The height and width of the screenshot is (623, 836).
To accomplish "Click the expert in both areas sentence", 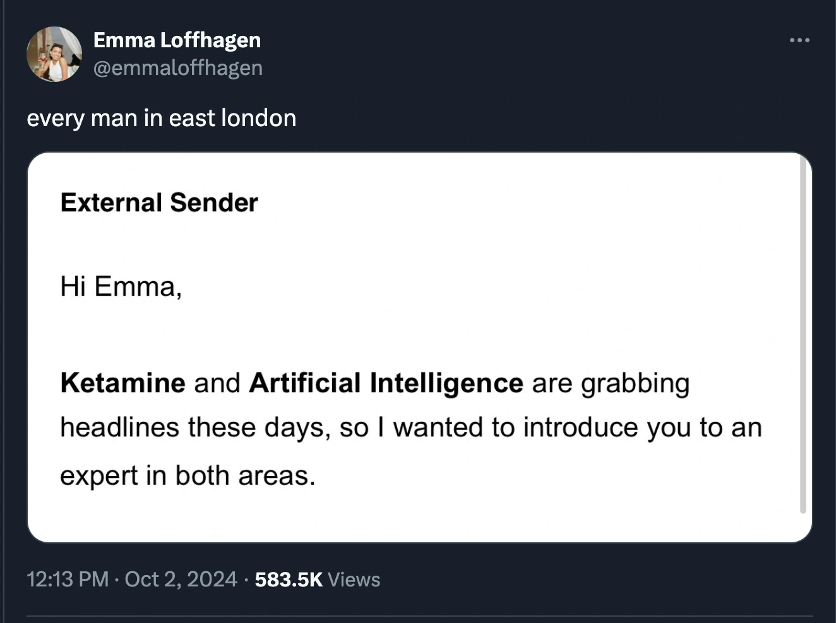I will click(x=189, y=476).
